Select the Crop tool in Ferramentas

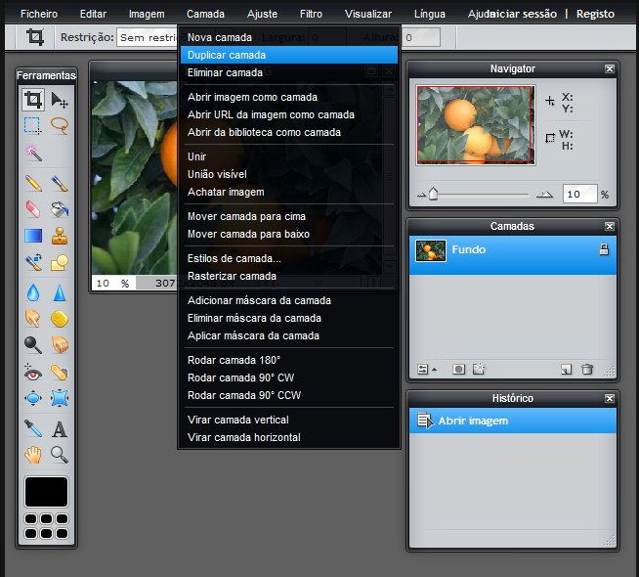33,100
